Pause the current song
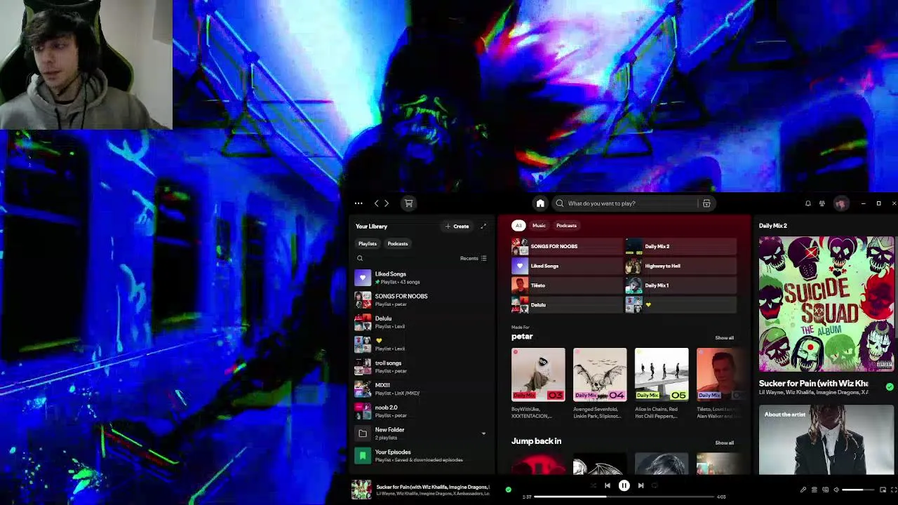 (624, 485)
